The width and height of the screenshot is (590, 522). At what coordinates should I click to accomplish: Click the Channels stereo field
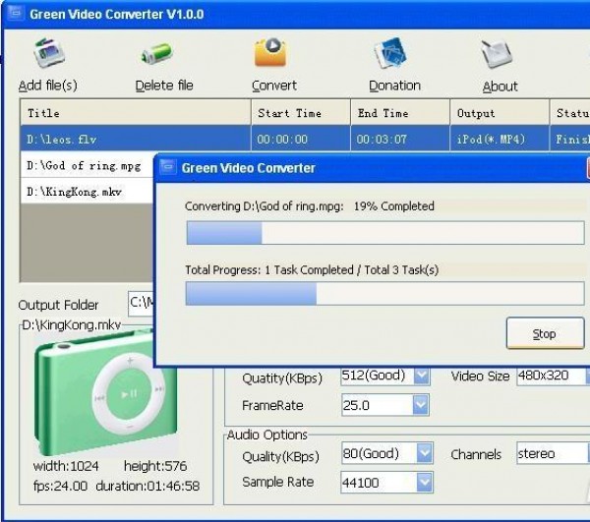549,454
